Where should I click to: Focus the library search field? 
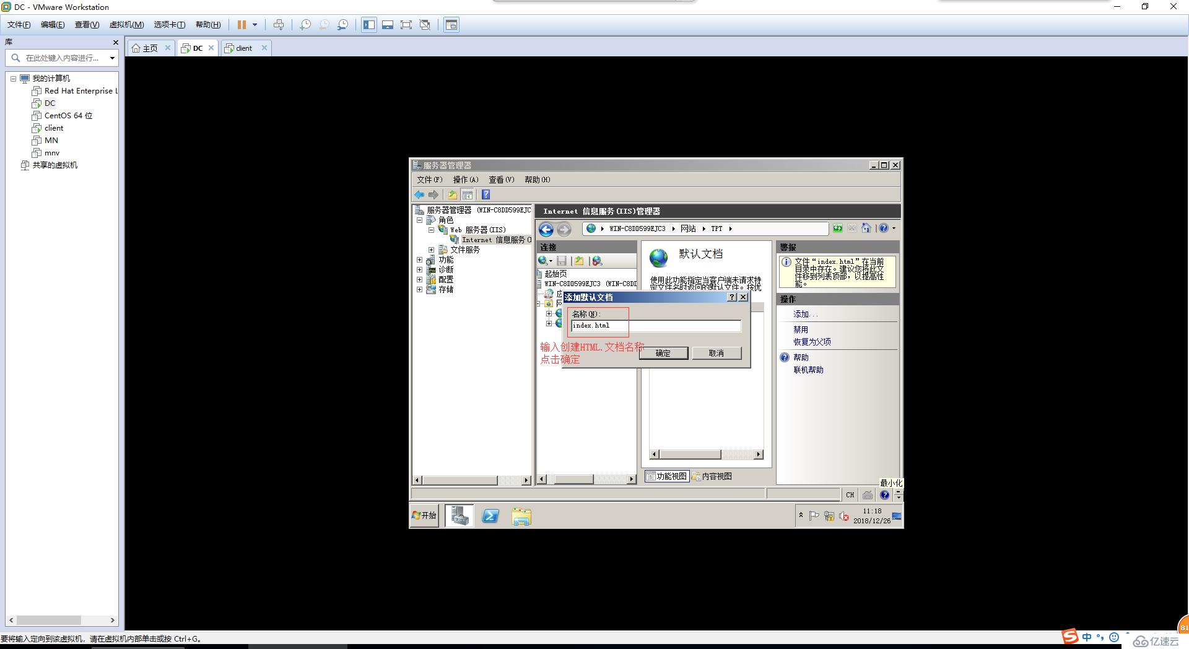(62, 58)
